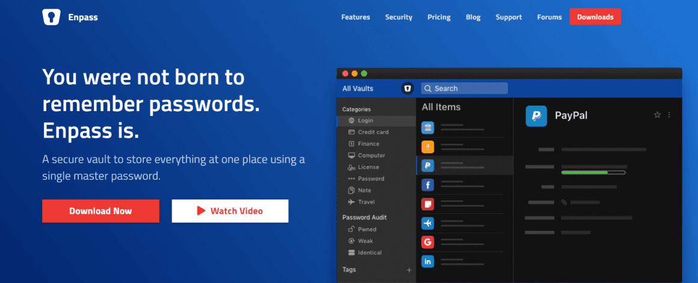Select the Facebook entry icon
698x283 pixels.
pyautogui.click(x=428, y=185)
